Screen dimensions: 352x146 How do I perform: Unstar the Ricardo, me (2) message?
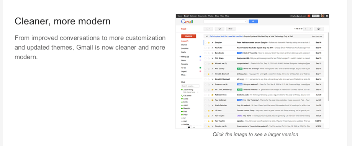pyautogui.click(x=208, y=126)
